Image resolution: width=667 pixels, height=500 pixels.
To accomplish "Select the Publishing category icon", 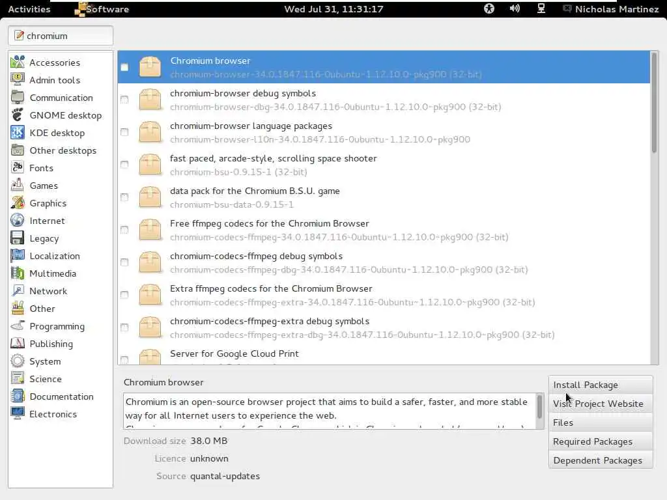I will tap(18, 344).
